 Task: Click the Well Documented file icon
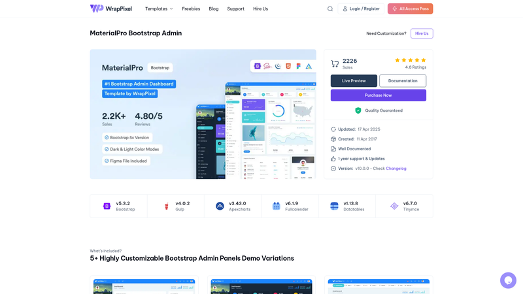tap(333, 149)
